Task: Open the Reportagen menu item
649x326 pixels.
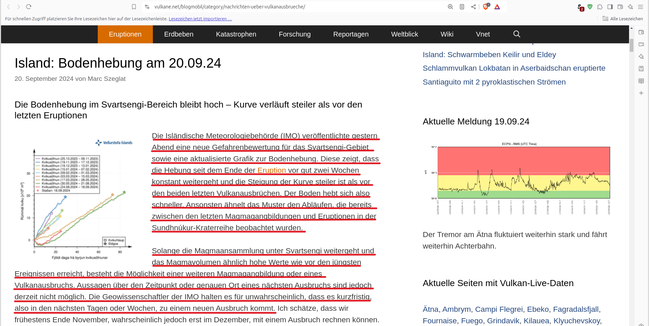Action: tap(351, 34)
